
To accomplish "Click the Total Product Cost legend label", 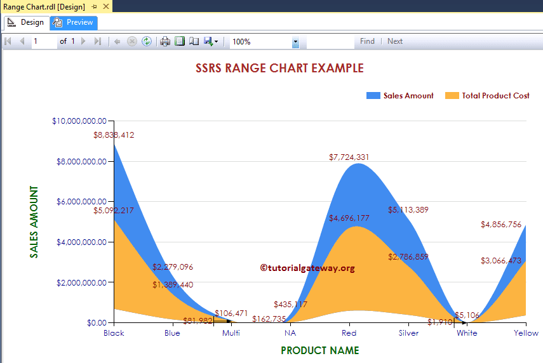I will coord(495,96).
